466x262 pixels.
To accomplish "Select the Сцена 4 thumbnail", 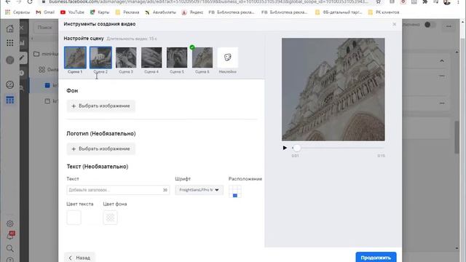I will click(151, 57).
